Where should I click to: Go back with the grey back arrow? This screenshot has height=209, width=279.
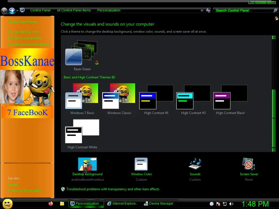point(4,11)
